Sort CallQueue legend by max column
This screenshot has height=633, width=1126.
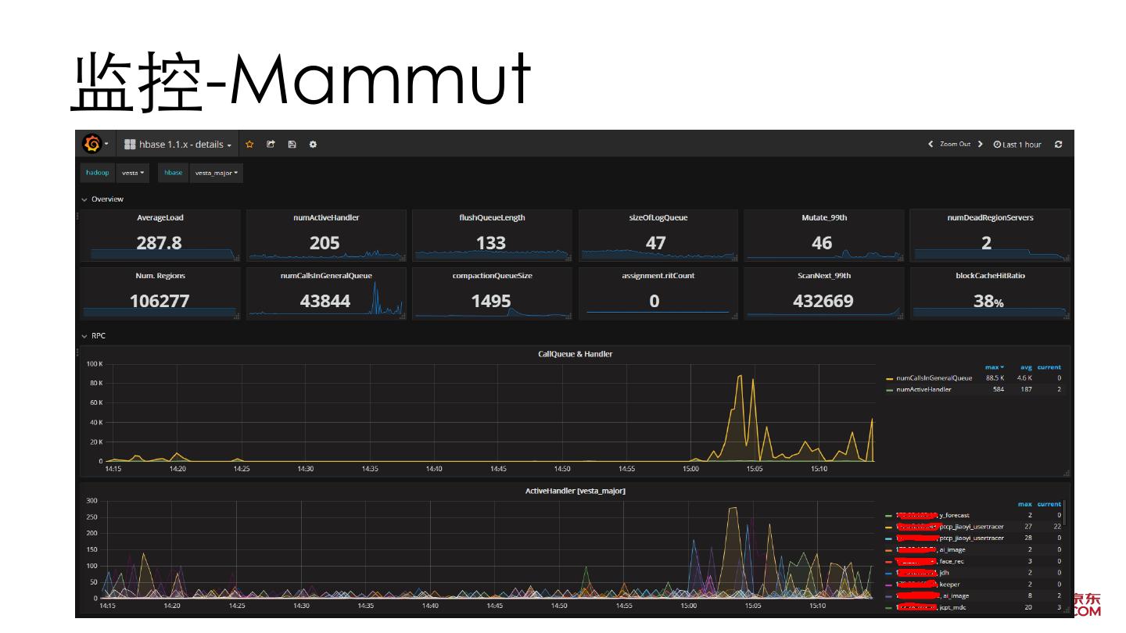point(994,367)
